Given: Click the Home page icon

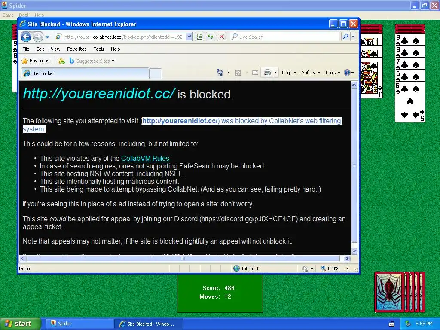Looking at the screenshot, I should tap(220, 73).
